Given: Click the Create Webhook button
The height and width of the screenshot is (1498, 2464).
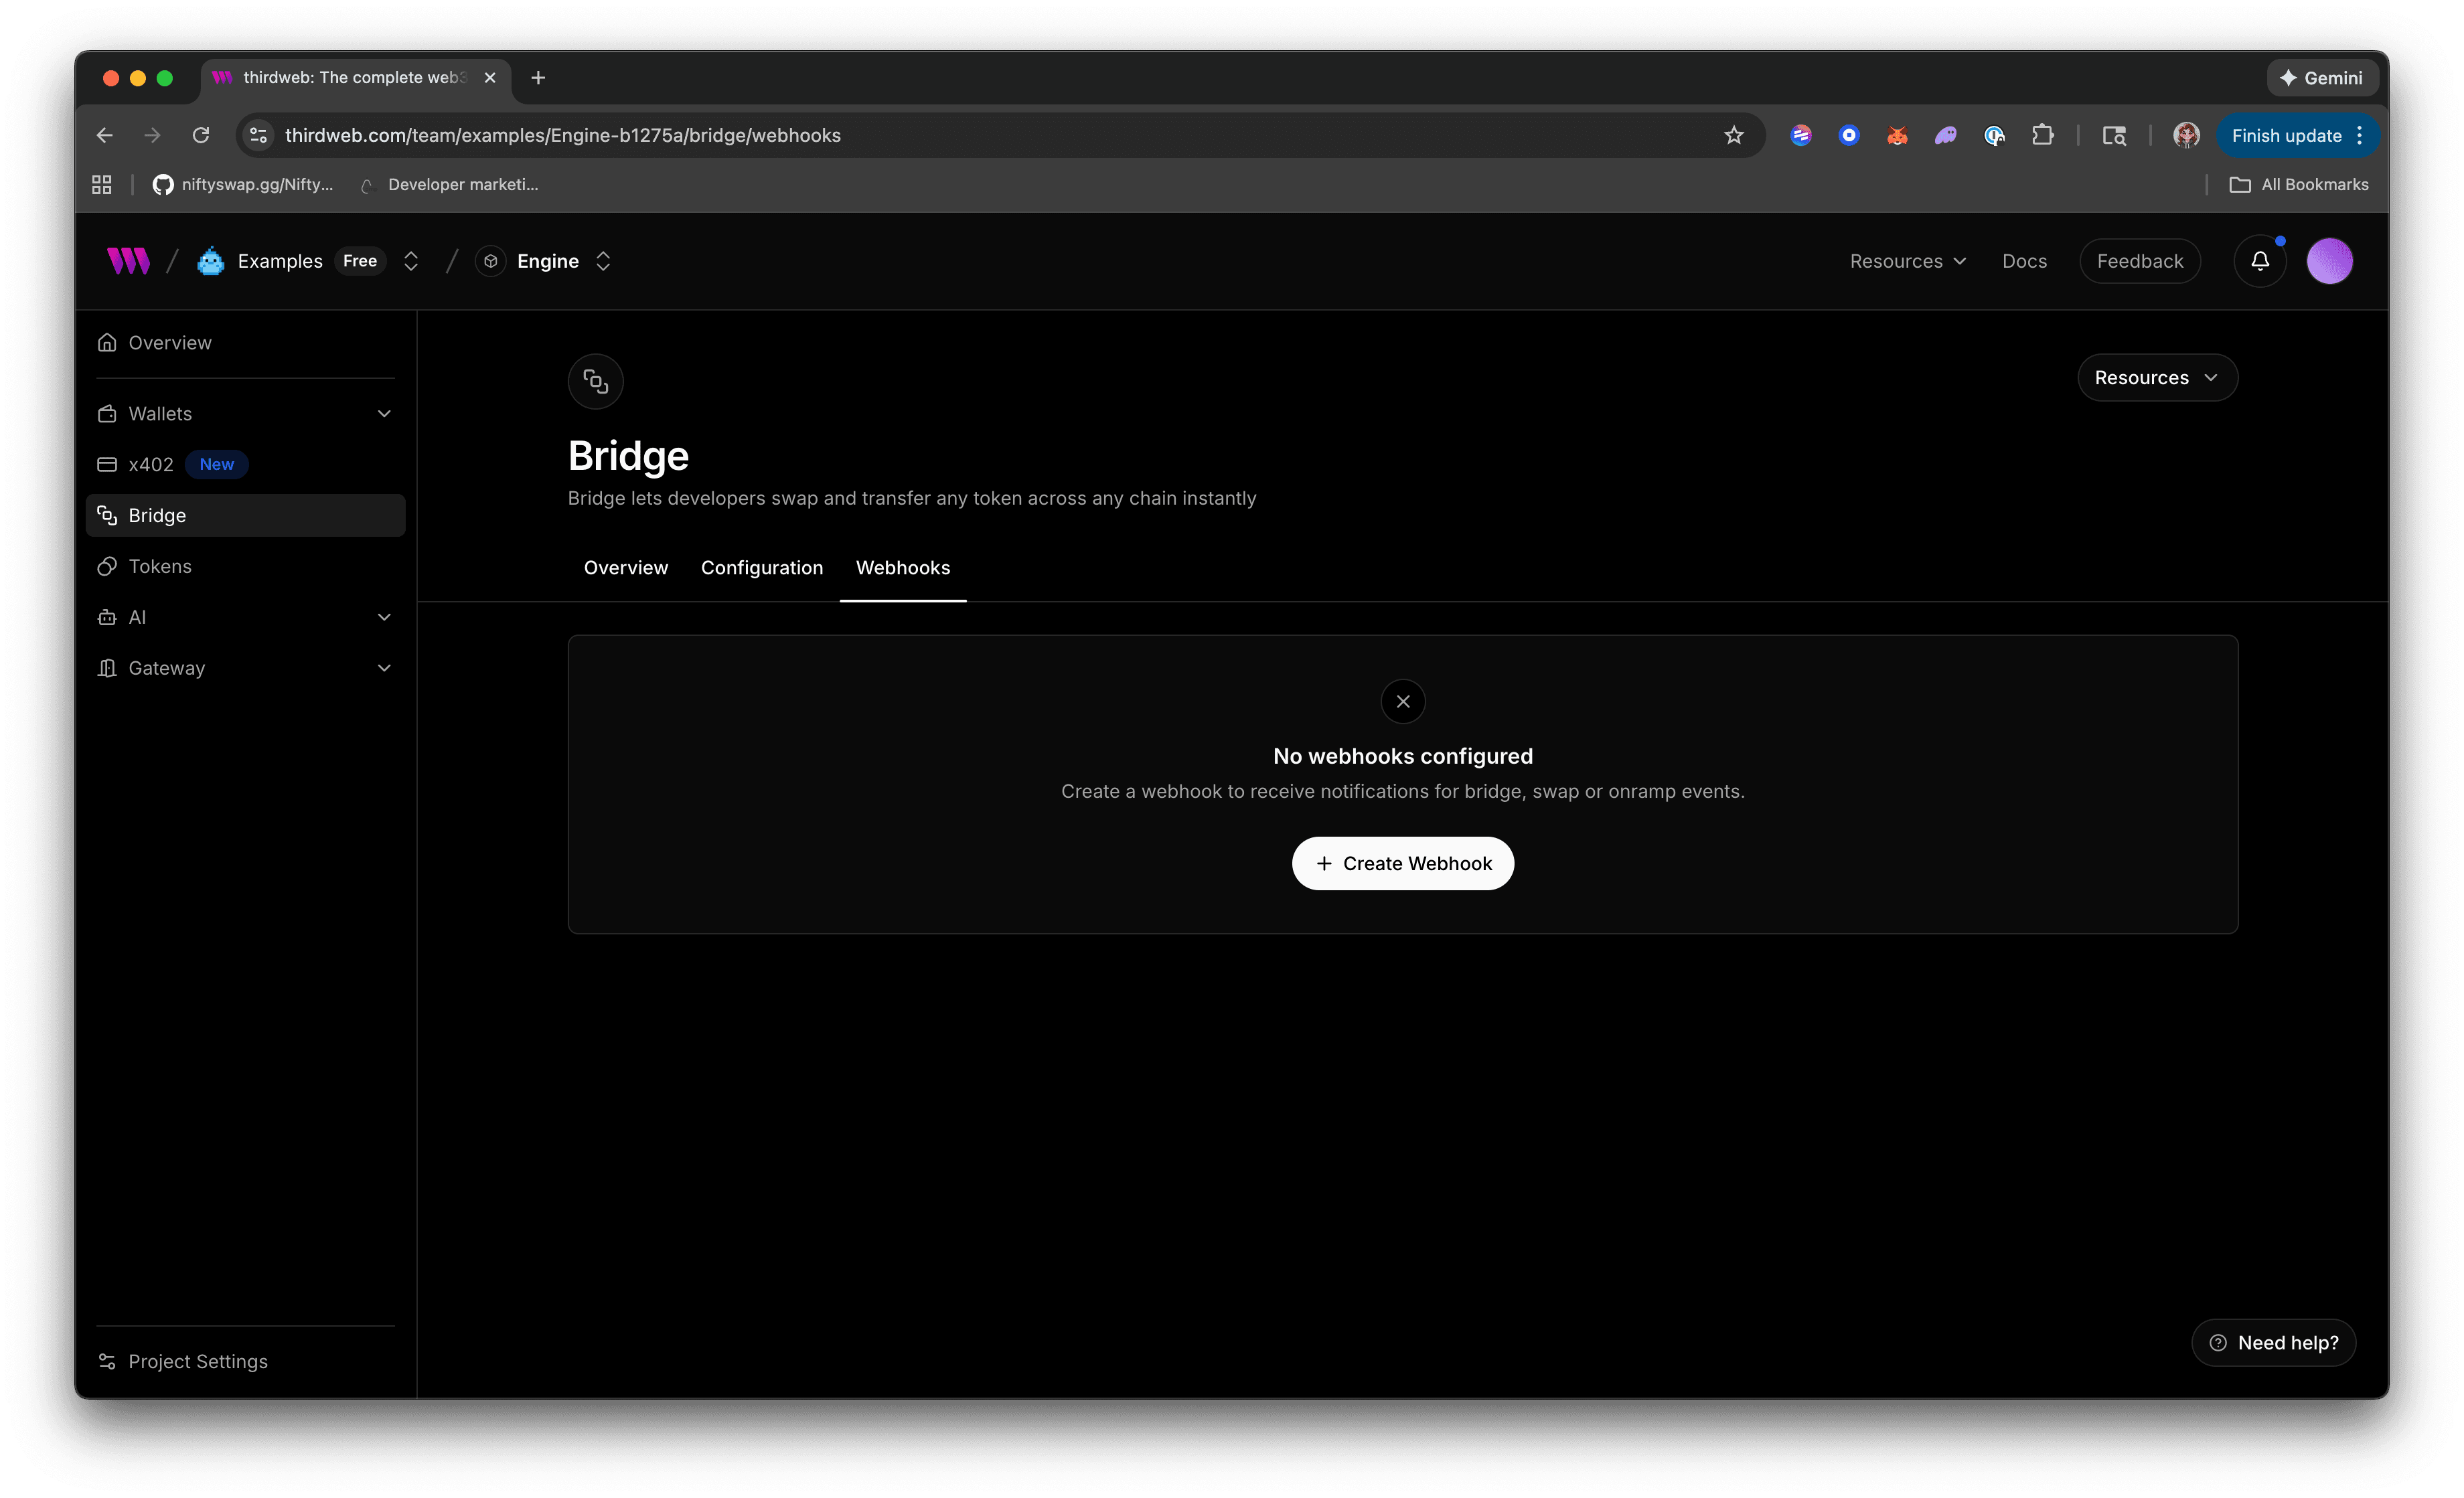Looking at the screenshot, I should coord(1402,863).
